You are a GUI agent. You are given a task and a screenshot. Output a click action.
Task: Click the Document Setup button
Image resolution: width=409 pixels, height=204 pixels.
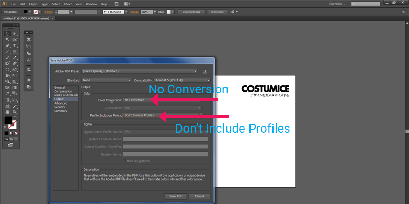point(191,12)
